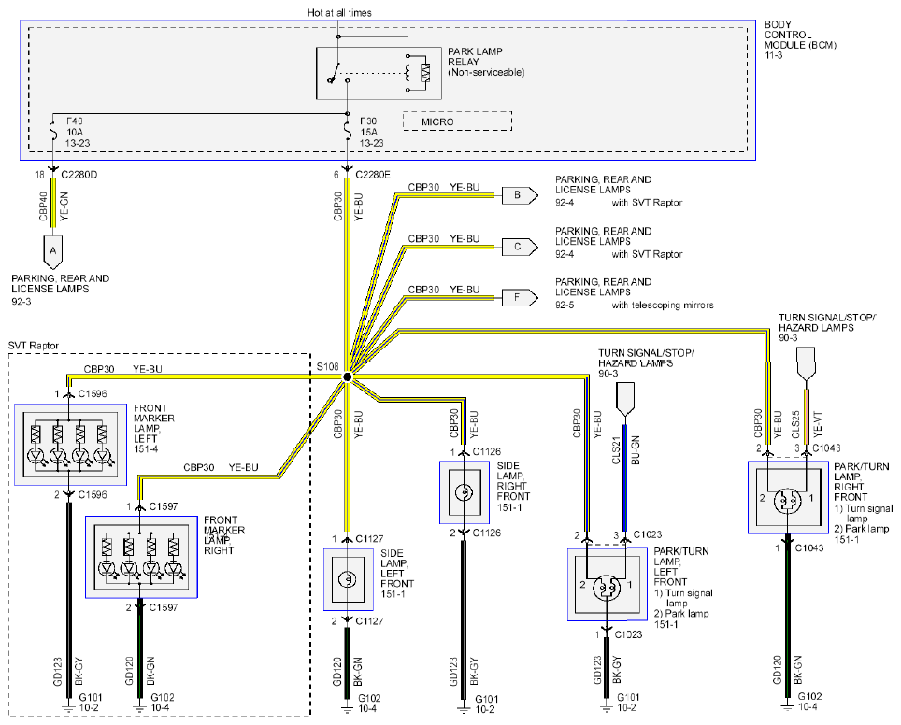Screen dimensions: 901x725
Task: Click the page reference '92-3'
Action: click(21, 301)
